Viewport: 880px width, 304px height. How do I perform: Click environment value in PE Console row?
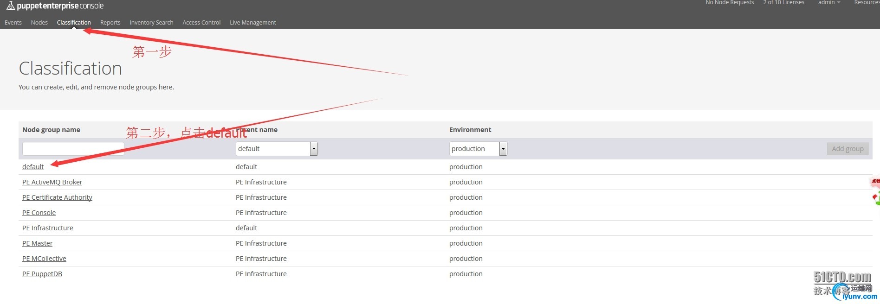(466, 213)
